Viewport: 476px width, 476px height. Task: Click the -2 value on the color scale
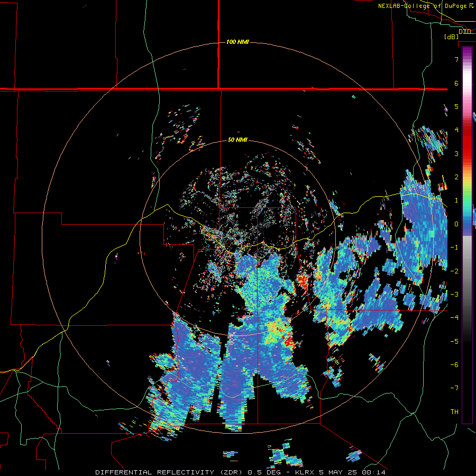(x=454, y=271)
